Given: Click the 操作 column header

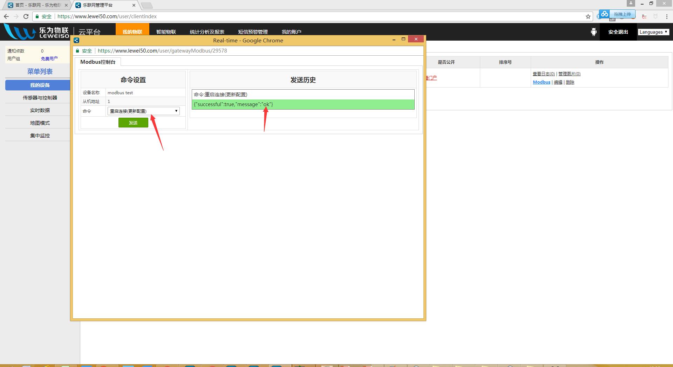Looking at the screenshot, I should click(x=599, y=62).
